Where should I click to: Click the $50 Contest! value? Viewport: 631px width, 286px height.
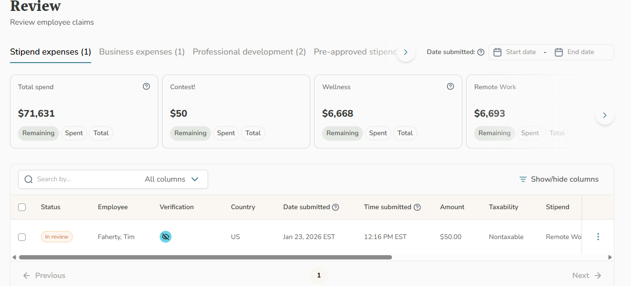tap(179, 114)
